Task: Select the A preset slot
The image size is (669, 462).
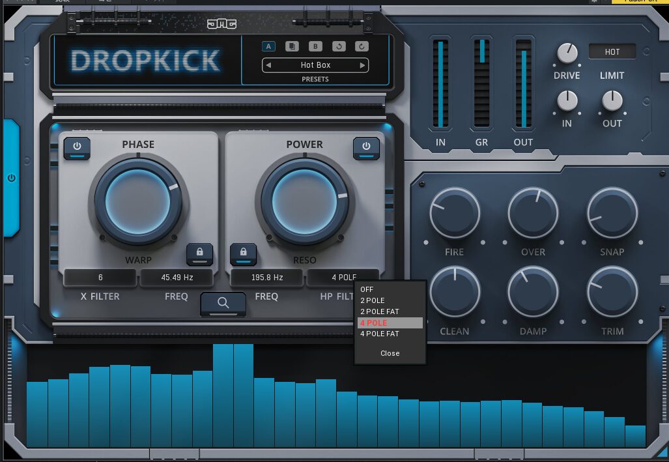Action: [268, 46]
